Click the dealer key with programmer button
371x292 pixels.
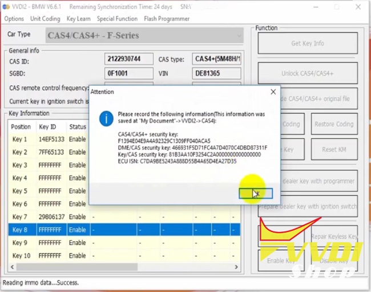coord(318,181)
